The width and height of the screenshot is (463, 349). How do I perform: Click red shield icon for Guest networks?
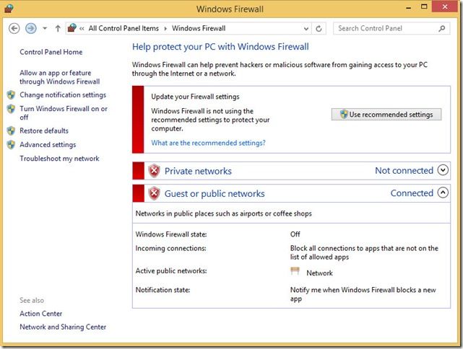click(x=154, y=193)
